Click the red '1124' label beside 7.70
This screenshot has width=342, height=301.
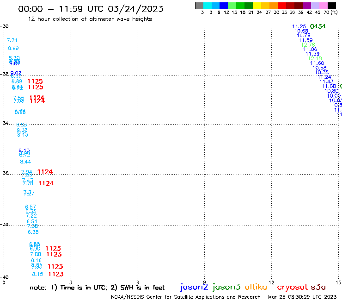[x=46, y=183]
